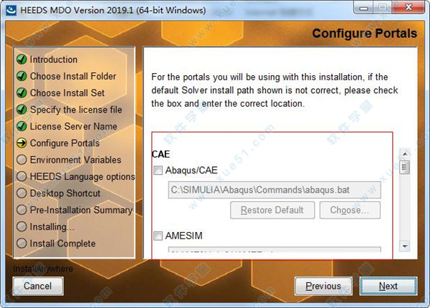The height and width of the screenshot is (308, 430).
Task: Click the 'Configure Portals' page title heading
Action: (365, 34)
